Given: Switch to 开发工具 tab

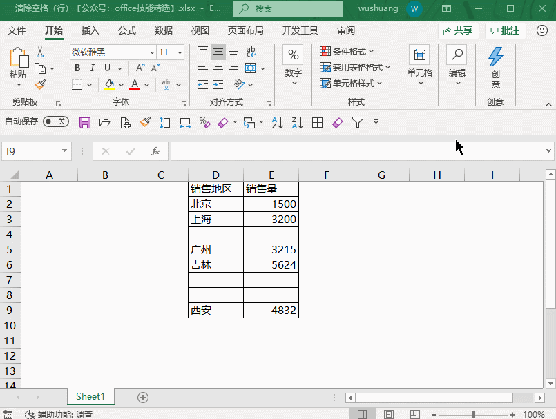Looking at the screenshot, I should click(300, 30).
